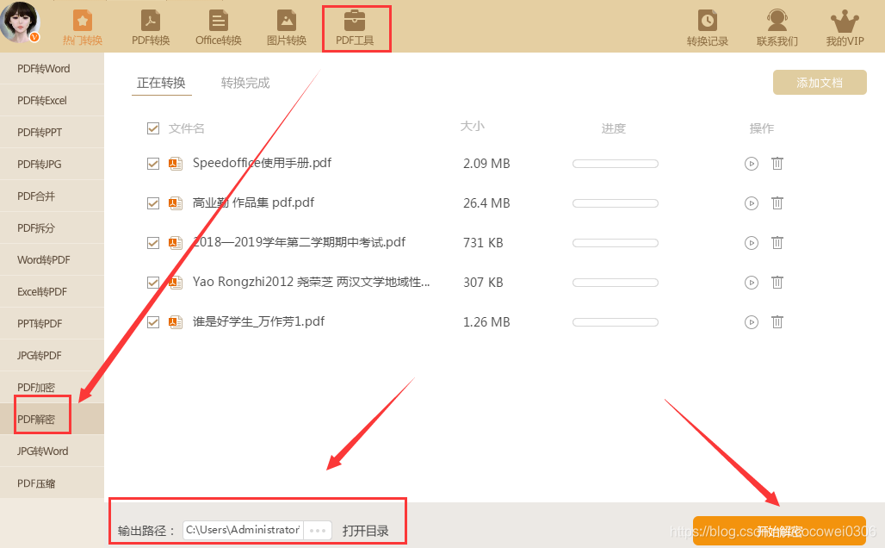Viewport: 885px width, 548px height.
Task: Open the PDF工具 briefcase icon
Action: pos(355,27)
